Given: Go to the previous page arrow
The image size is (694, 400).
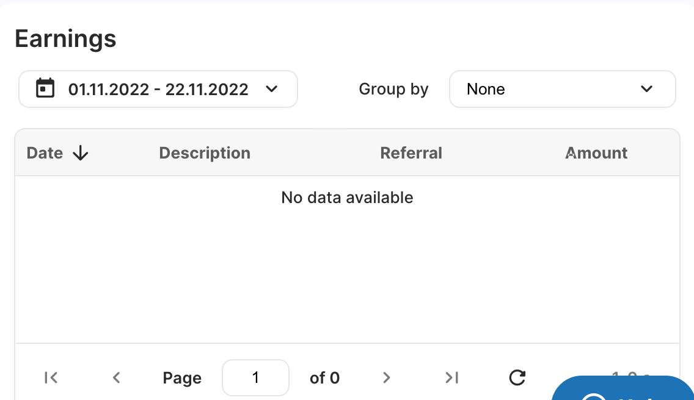Looking at the screenshot, I should [117, 377].
